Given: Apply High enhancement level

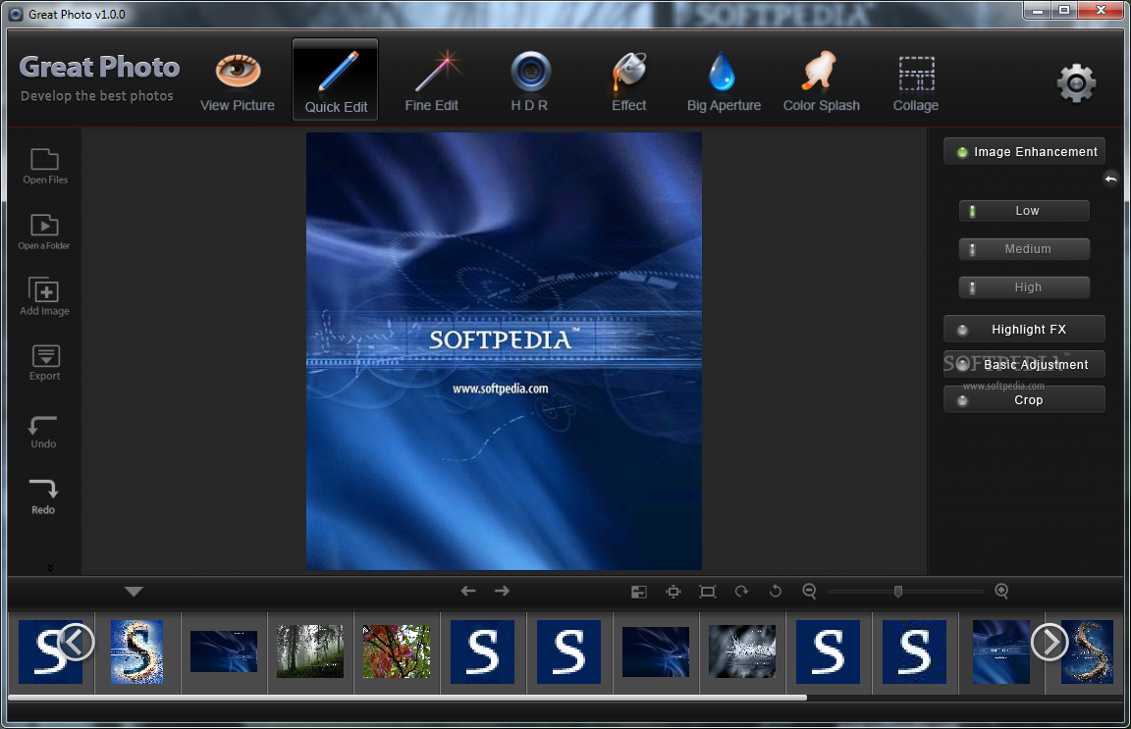Looking at the screenshot, I should pos(1024,286).
